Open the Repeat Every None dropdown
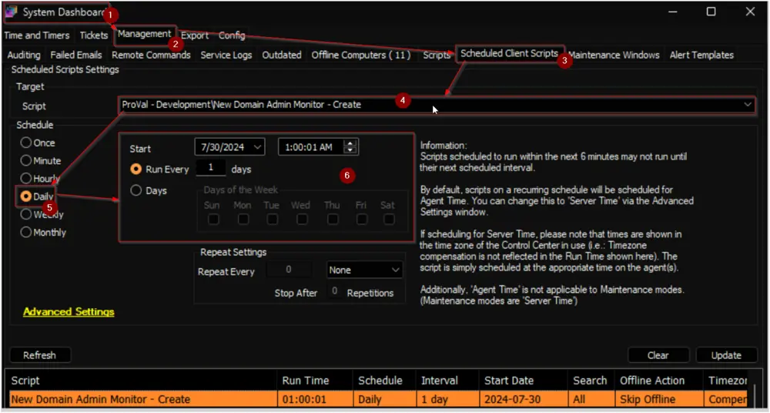The height and width of the screenshot is (413, 770). (x=364, y=270)
